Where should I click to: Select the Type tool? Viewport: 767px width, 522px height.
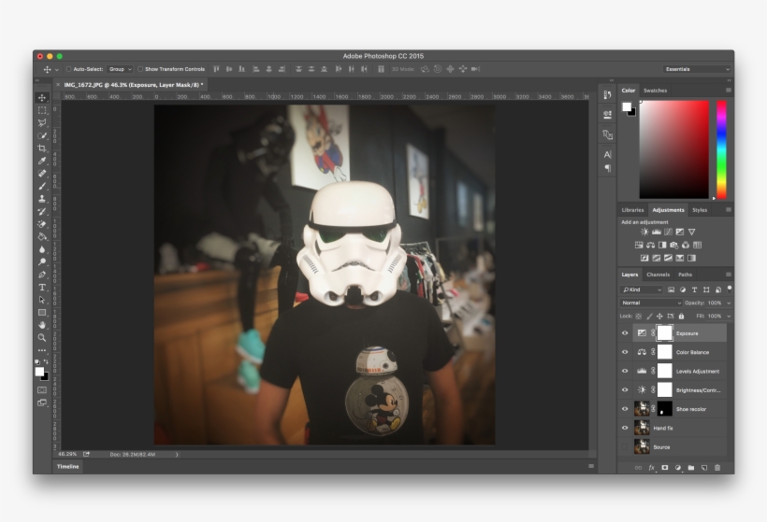pos(42,287)
